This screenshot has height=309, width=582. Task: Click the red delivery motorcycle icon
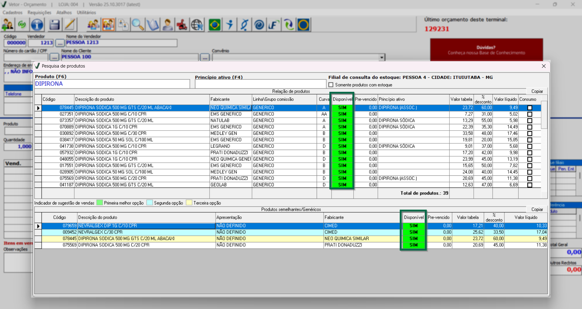tap(182, 25)
